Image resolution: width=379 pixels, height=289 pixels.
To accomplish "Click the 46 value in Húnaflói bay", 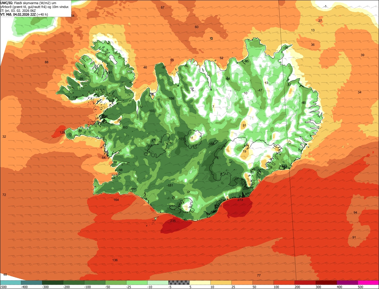I will pos(145,67).
